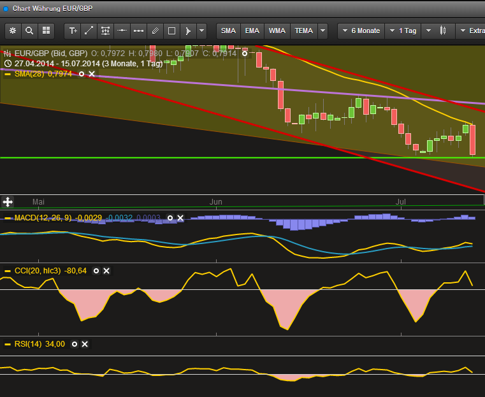The height and width of the screenshot is (397, 485).
Task: Remove the MACD indicator with X
Action: click(x=180, y=218)
